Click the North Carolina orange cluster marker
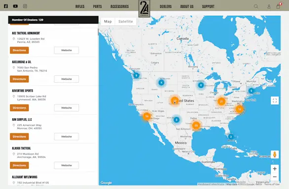Screen dimensions: 289x189 (239, 109)
